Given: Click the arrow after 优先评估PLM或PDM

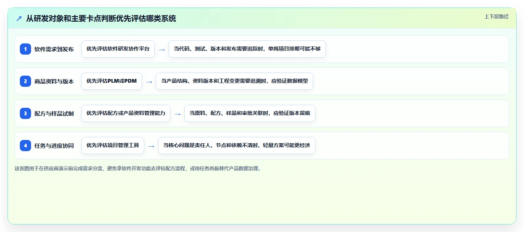Looking at the screenshot, I should pyautogui.click(x=149, y=82).
